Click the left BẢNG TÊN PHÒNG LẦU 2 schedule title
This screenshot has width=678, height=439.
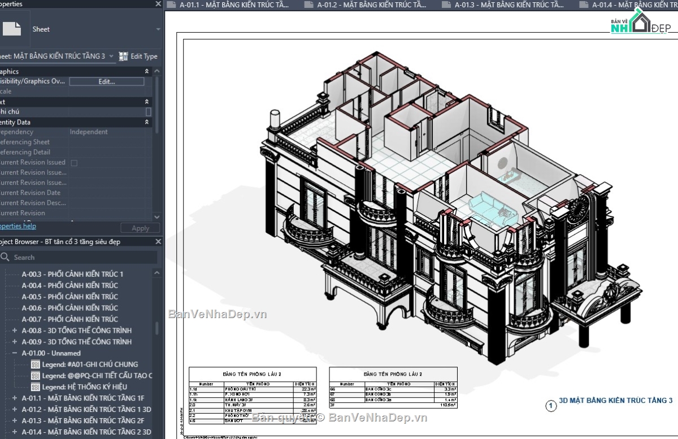pyautogui.click(x=252, y=374)
